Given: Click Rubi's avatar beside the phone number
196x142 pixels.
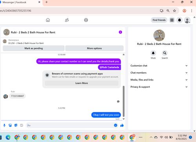Looking at the screenshot, I should [5, 96].
